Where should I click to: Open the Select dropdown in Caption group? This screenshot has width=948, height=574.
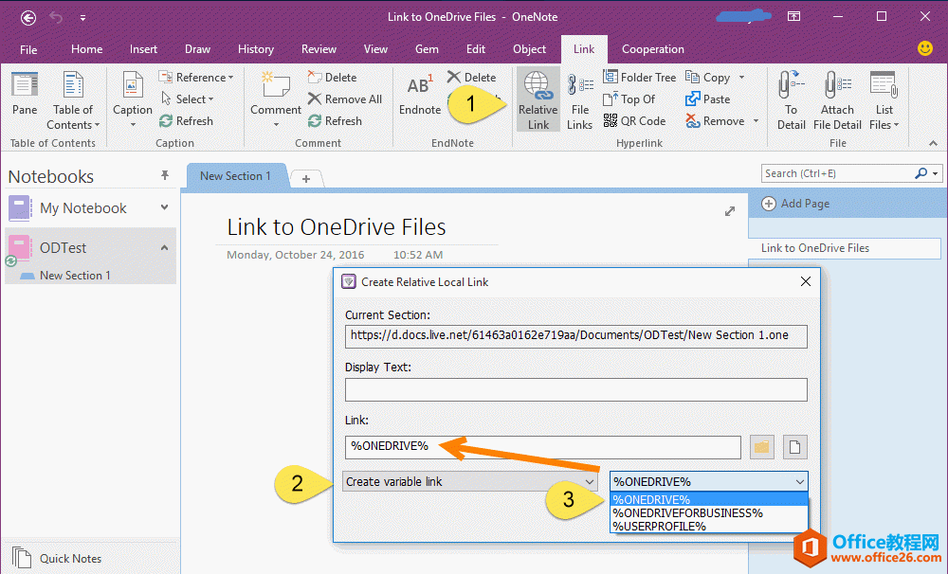(x=188, y=99)
